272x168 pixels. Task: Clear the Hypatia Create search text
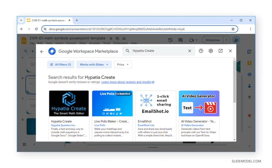click(189, 51)
